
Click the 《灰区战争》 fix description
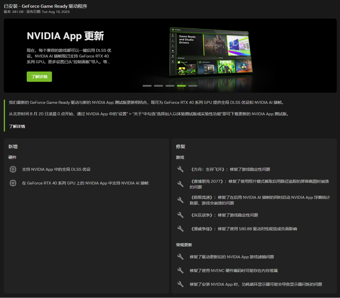(x=224, y=215)
